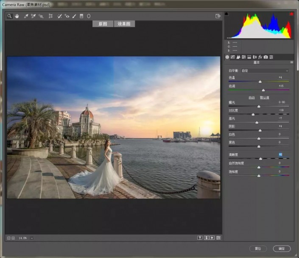Select the Color Sampler tool
299x258 pixels.
click(x=34, y=16)
